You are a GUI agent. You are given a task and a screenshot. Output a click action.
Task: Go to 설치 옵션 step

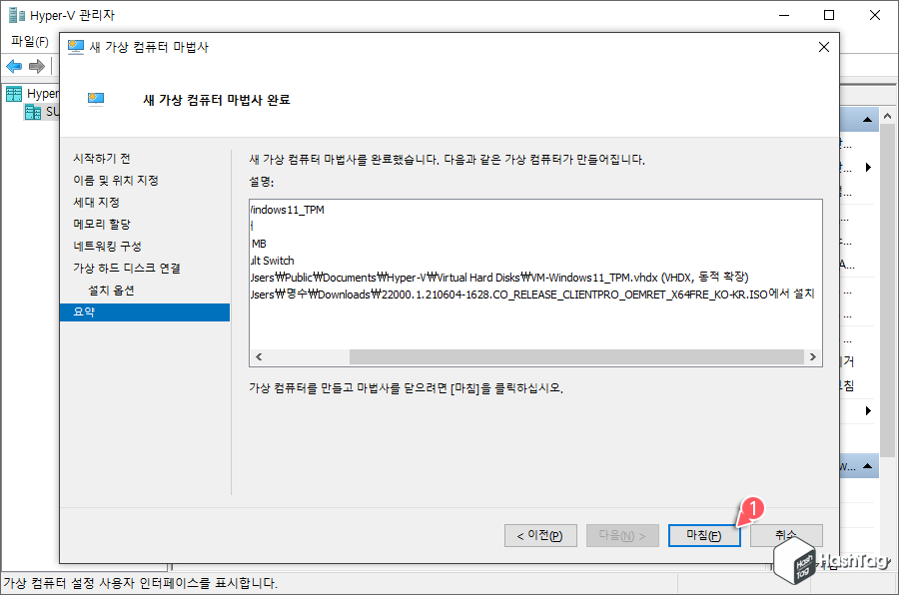(111, 291)
